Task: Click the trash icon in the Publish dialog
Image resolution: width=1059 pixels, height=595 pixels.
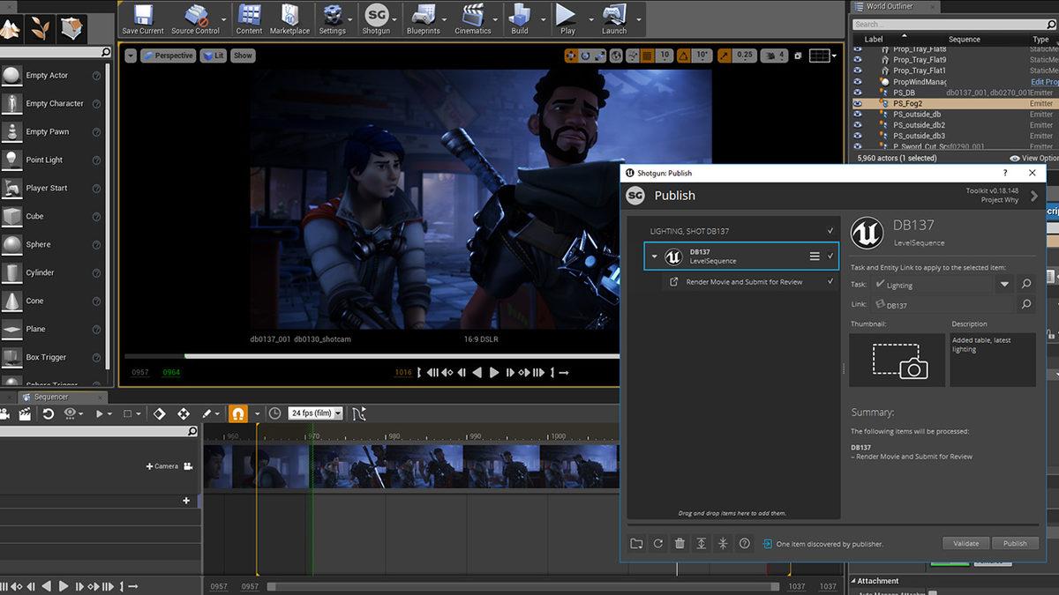Action: tap(679, 543)
